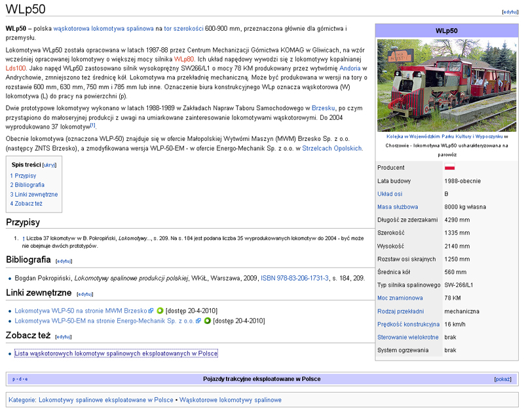Image resolution: width=524 pixels, height=415 pixels.
Task: Click the external link icon after MWM Brzesko
Action: 151,311
